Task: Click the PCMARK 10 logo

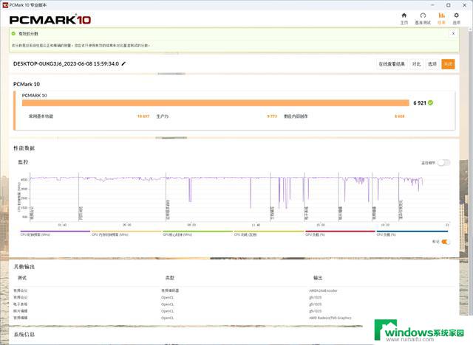Action: click(50, 20)
